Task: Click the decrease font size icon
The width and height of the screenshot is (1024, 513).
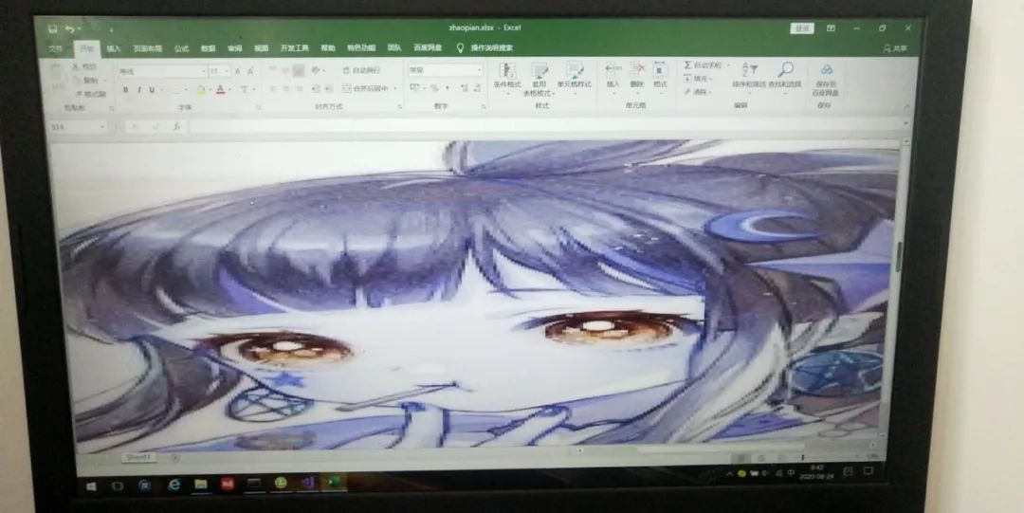Action: pos(250,71)
